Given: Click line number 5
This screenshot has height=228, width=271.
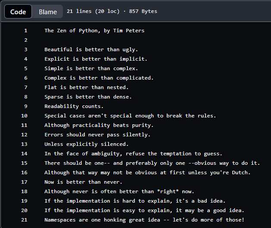Looking at the screenshot, I should point(25,68).
